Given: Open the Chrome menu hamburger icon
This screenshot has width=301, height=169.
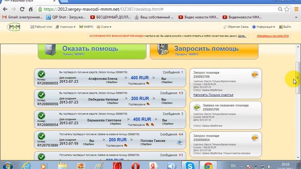Looking at the screenshot, I should pyautogui.click(x=296, y=9).
